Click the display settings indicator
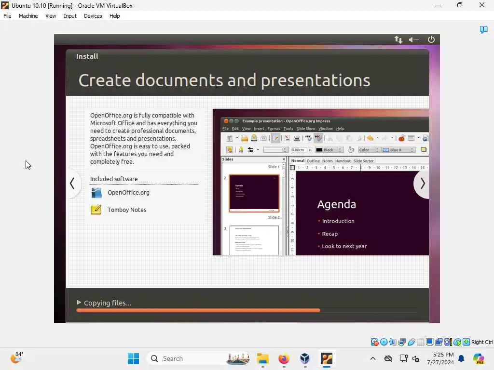This screenshot has width=494, height=370. tap(429, 342)
